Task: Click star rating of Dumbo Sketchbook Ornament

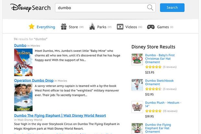Action: click(x=153, y=89)
